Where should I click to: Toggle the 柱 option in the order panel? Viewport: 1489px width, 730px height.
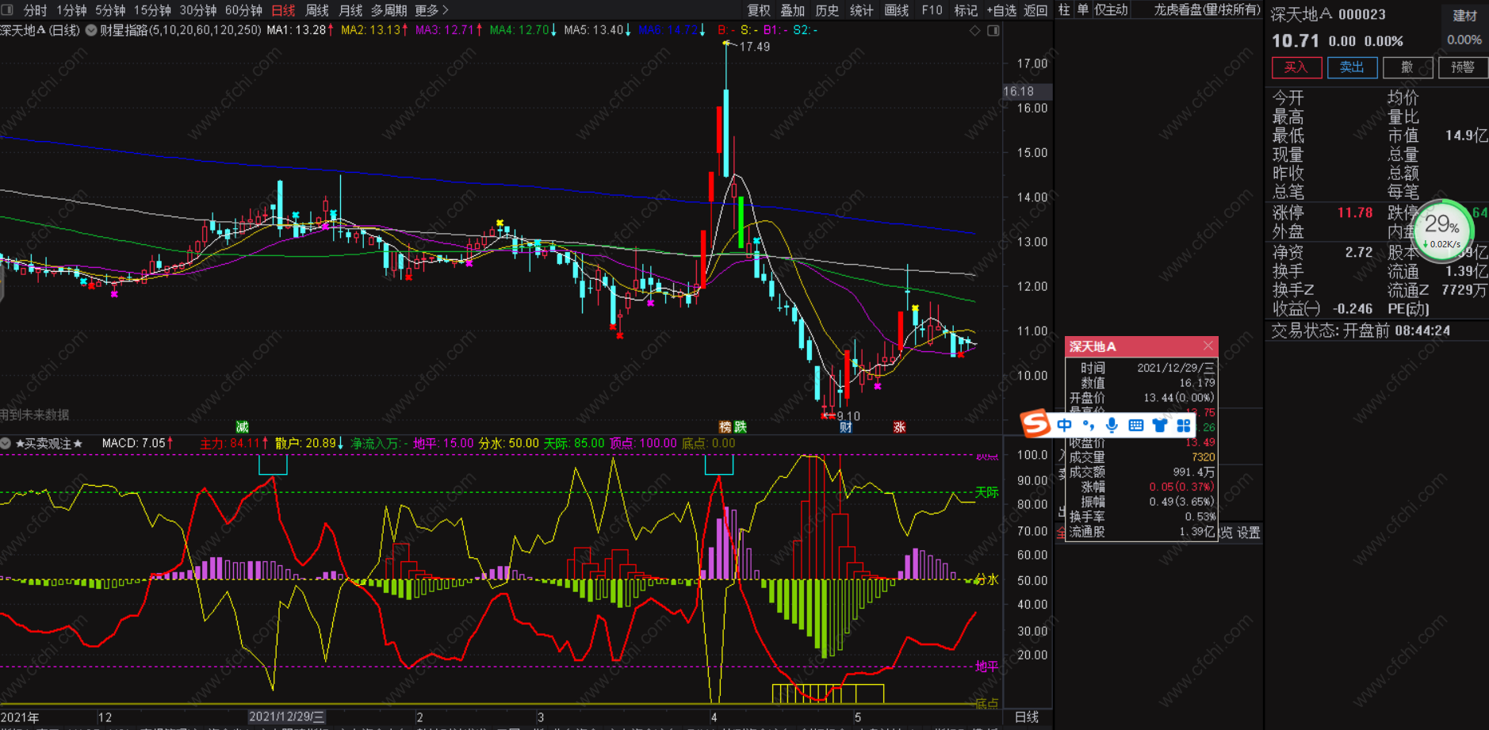[x=1064, y=10]
